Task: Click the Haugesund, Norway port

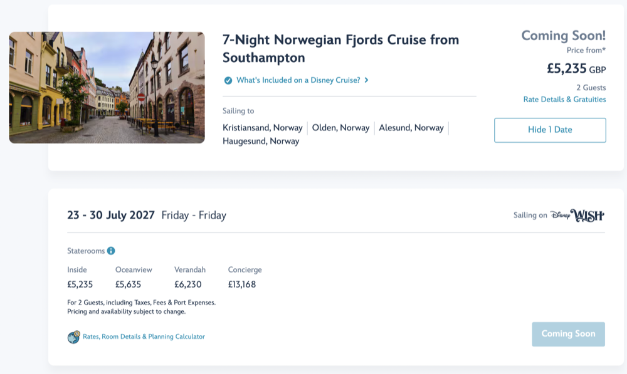Action: pos(261,142)
